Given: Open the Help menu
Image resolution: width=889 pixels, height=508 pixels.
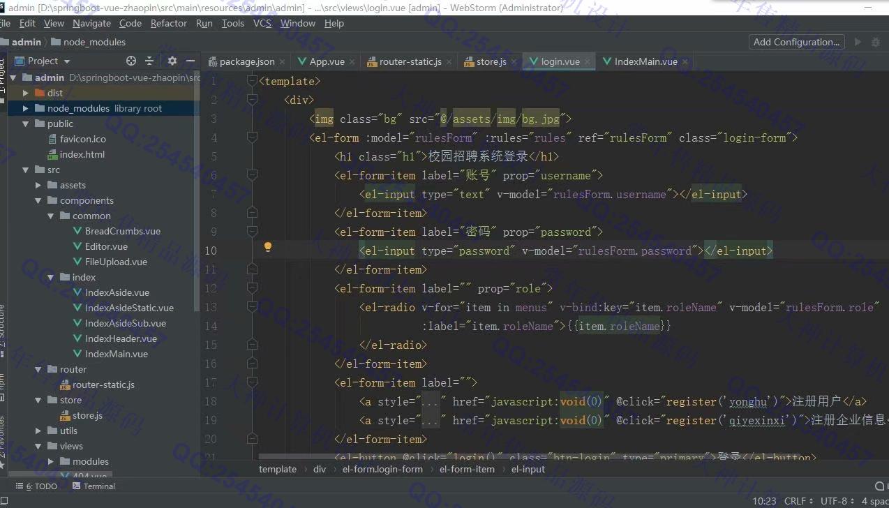Looking at the screenshot, I should pyautogui.click(x=334, y=23).
